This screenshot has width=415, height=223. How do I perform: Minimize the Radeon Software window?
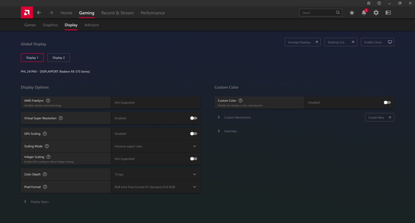coord(390,3)
